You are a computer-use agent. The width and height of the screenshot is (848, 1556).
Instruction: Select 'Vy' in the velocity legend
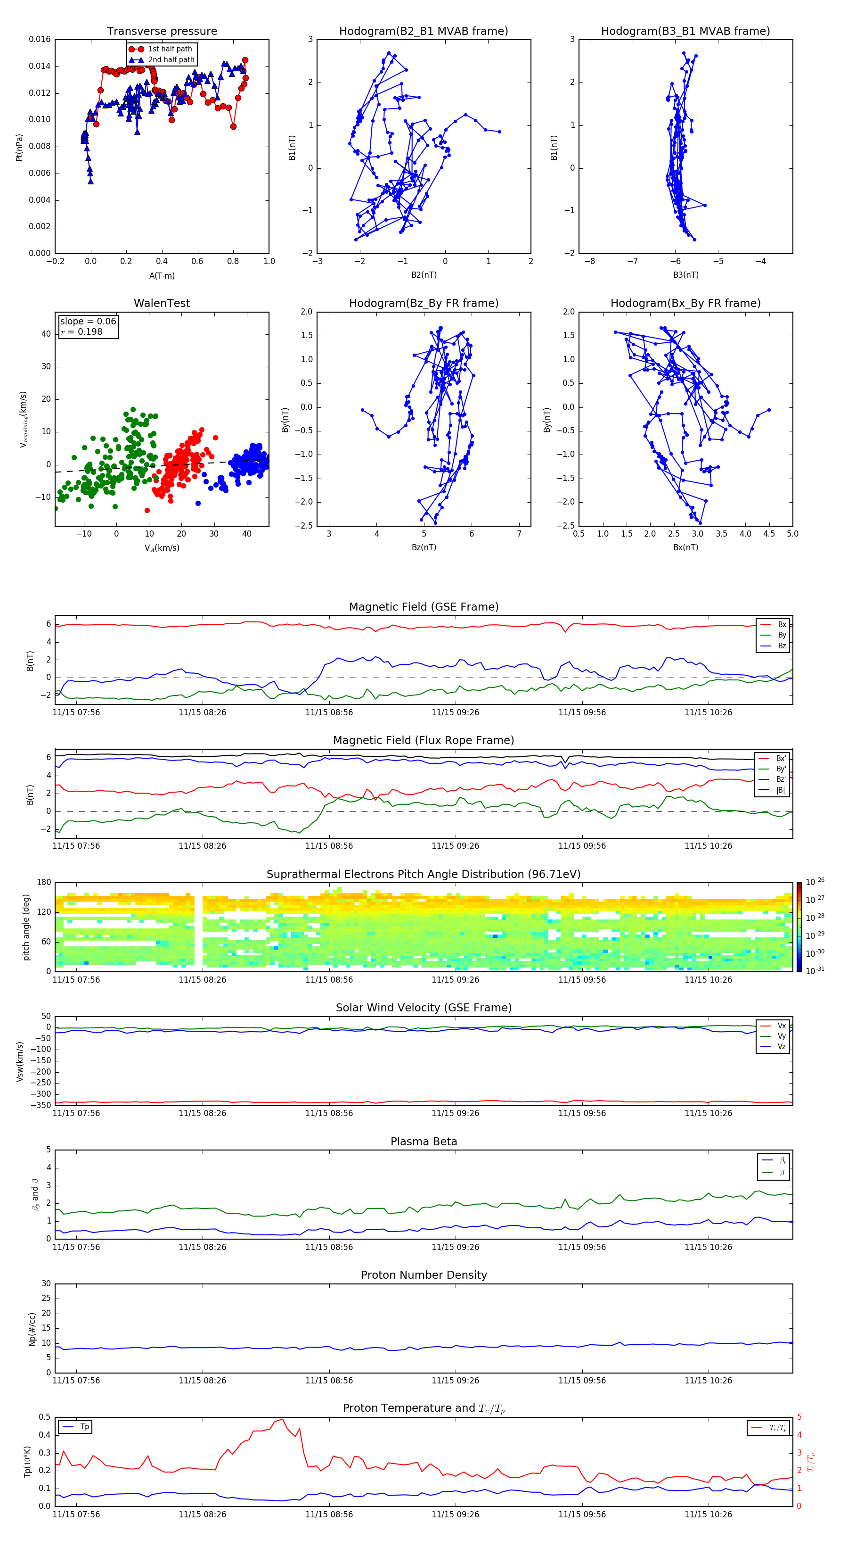pyautogui.click(x=774, y=1036)
